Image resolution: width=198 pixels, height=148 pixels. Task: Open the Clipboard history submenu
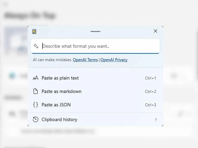(96, 119)
